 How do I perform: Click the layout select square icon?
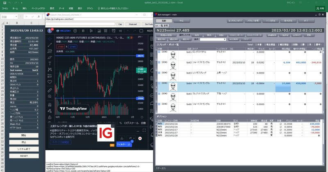pos(141,31)
